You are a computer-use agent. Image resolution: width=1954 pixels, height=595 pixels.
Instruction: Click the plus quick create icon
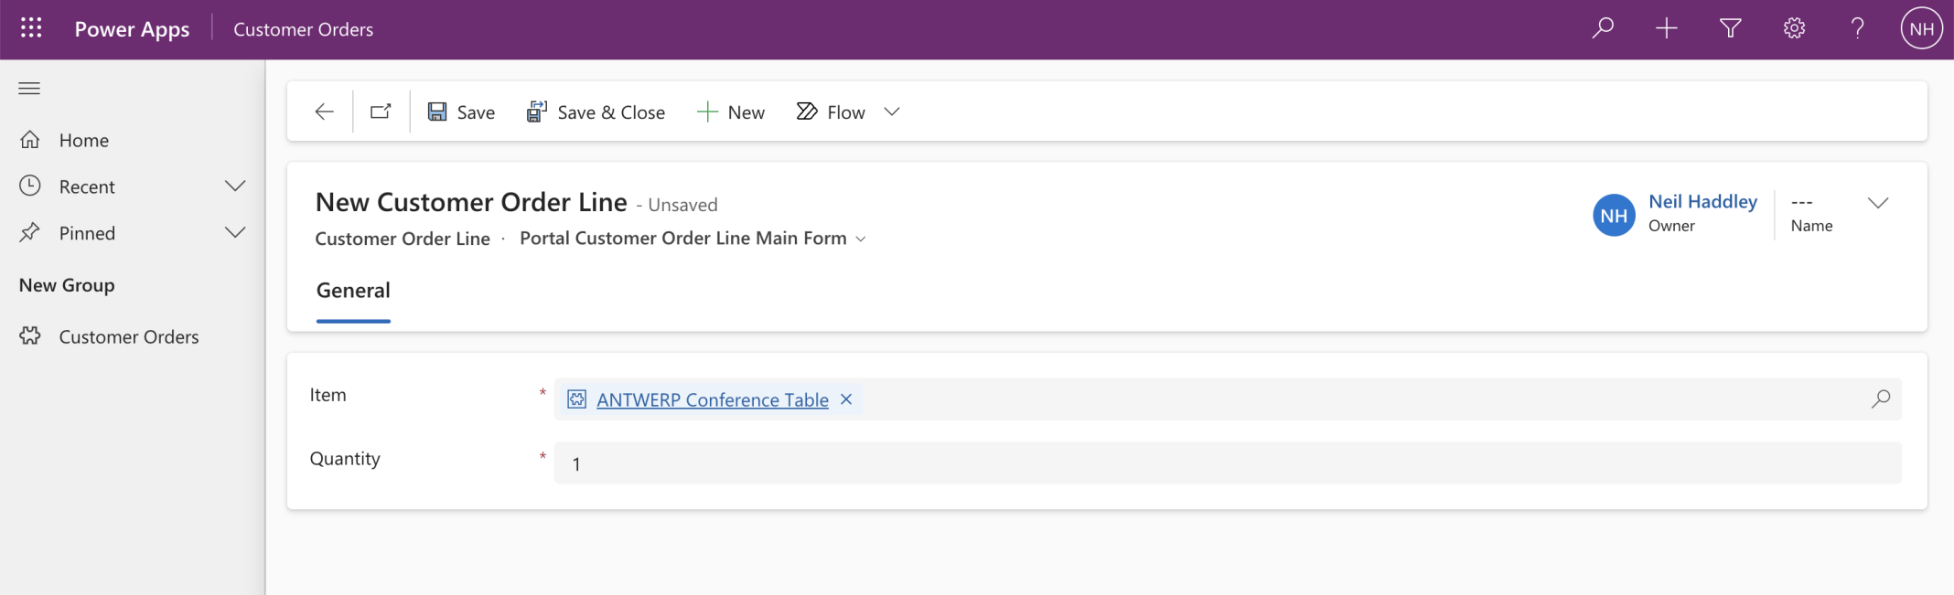(1667, 28)
